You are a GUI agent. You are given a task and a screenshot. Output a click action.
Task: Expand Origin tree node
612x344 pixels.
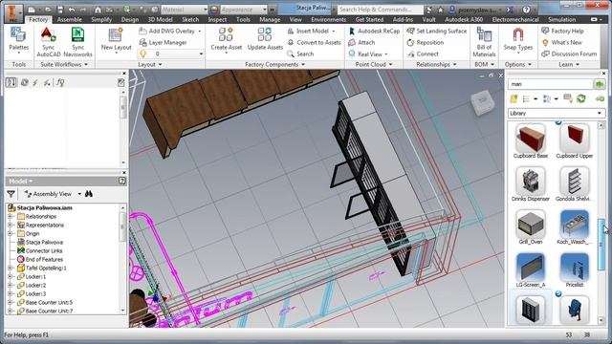coord(11,233)
